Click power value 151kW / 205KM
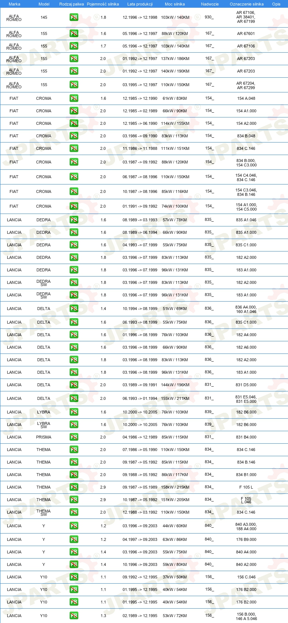Viewport: 288px width, 623px height. click(x=175, y=500)
